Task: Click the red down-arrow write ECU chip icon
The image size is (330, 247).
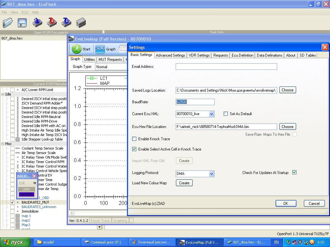Action: pyautogui.click(x=52, y=23)
